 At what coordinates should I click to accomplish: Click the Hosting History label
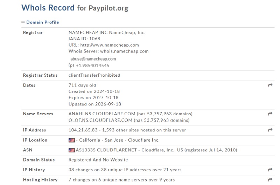pyautogui.click(x=40, y=180)
